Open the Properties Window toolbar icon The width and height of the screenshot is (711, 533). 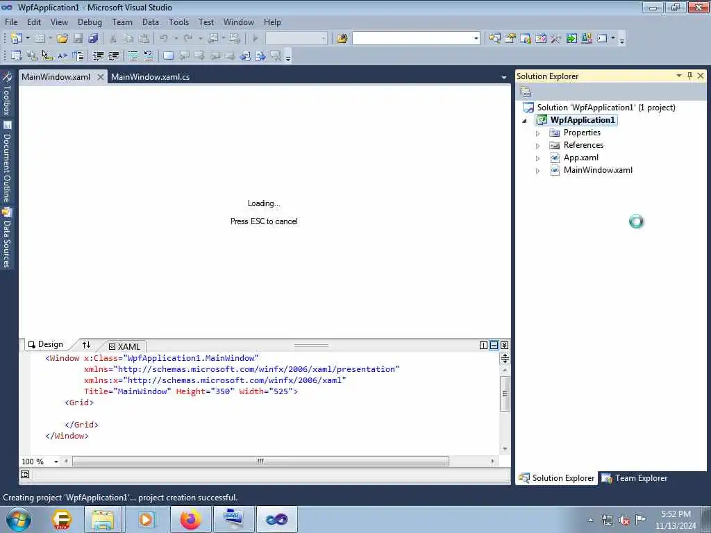click(x=510, y=39)
